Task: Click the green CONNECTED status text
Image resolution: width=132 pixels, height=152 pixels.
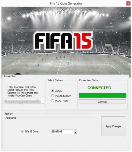Action: point(99,88)
